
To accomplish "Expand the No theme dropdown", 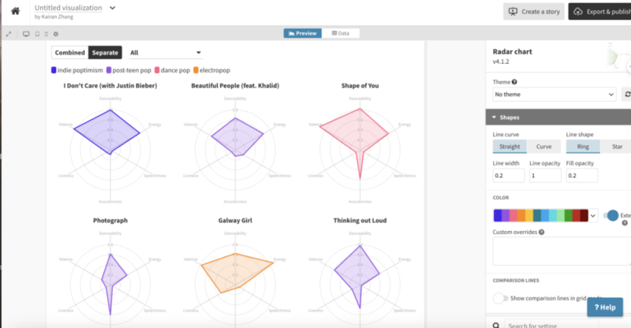I will click(554, 94).
